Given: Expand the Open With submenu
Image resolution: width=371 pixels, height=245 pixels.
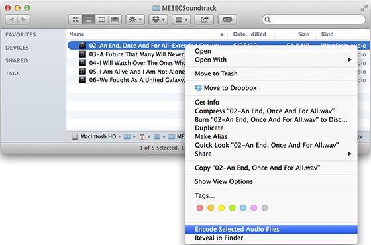Looking at the screenshot, I should [x=272, y=60].
